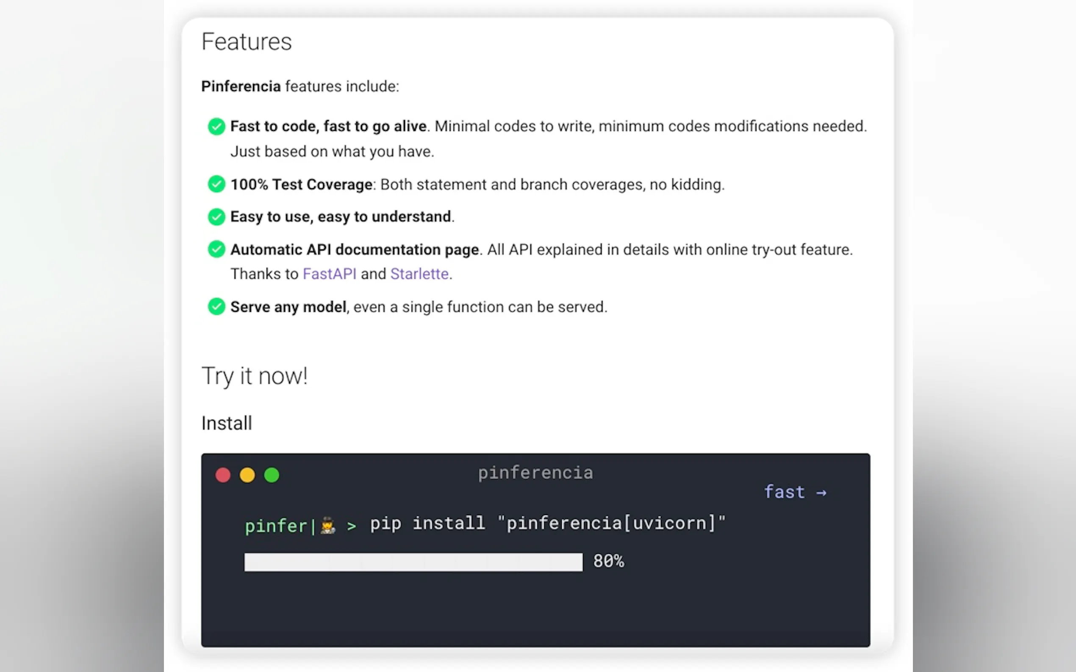Click green check beside 'Fast to code'
Viewport: 1076px width, 672px height.
(x=216, y=127)
